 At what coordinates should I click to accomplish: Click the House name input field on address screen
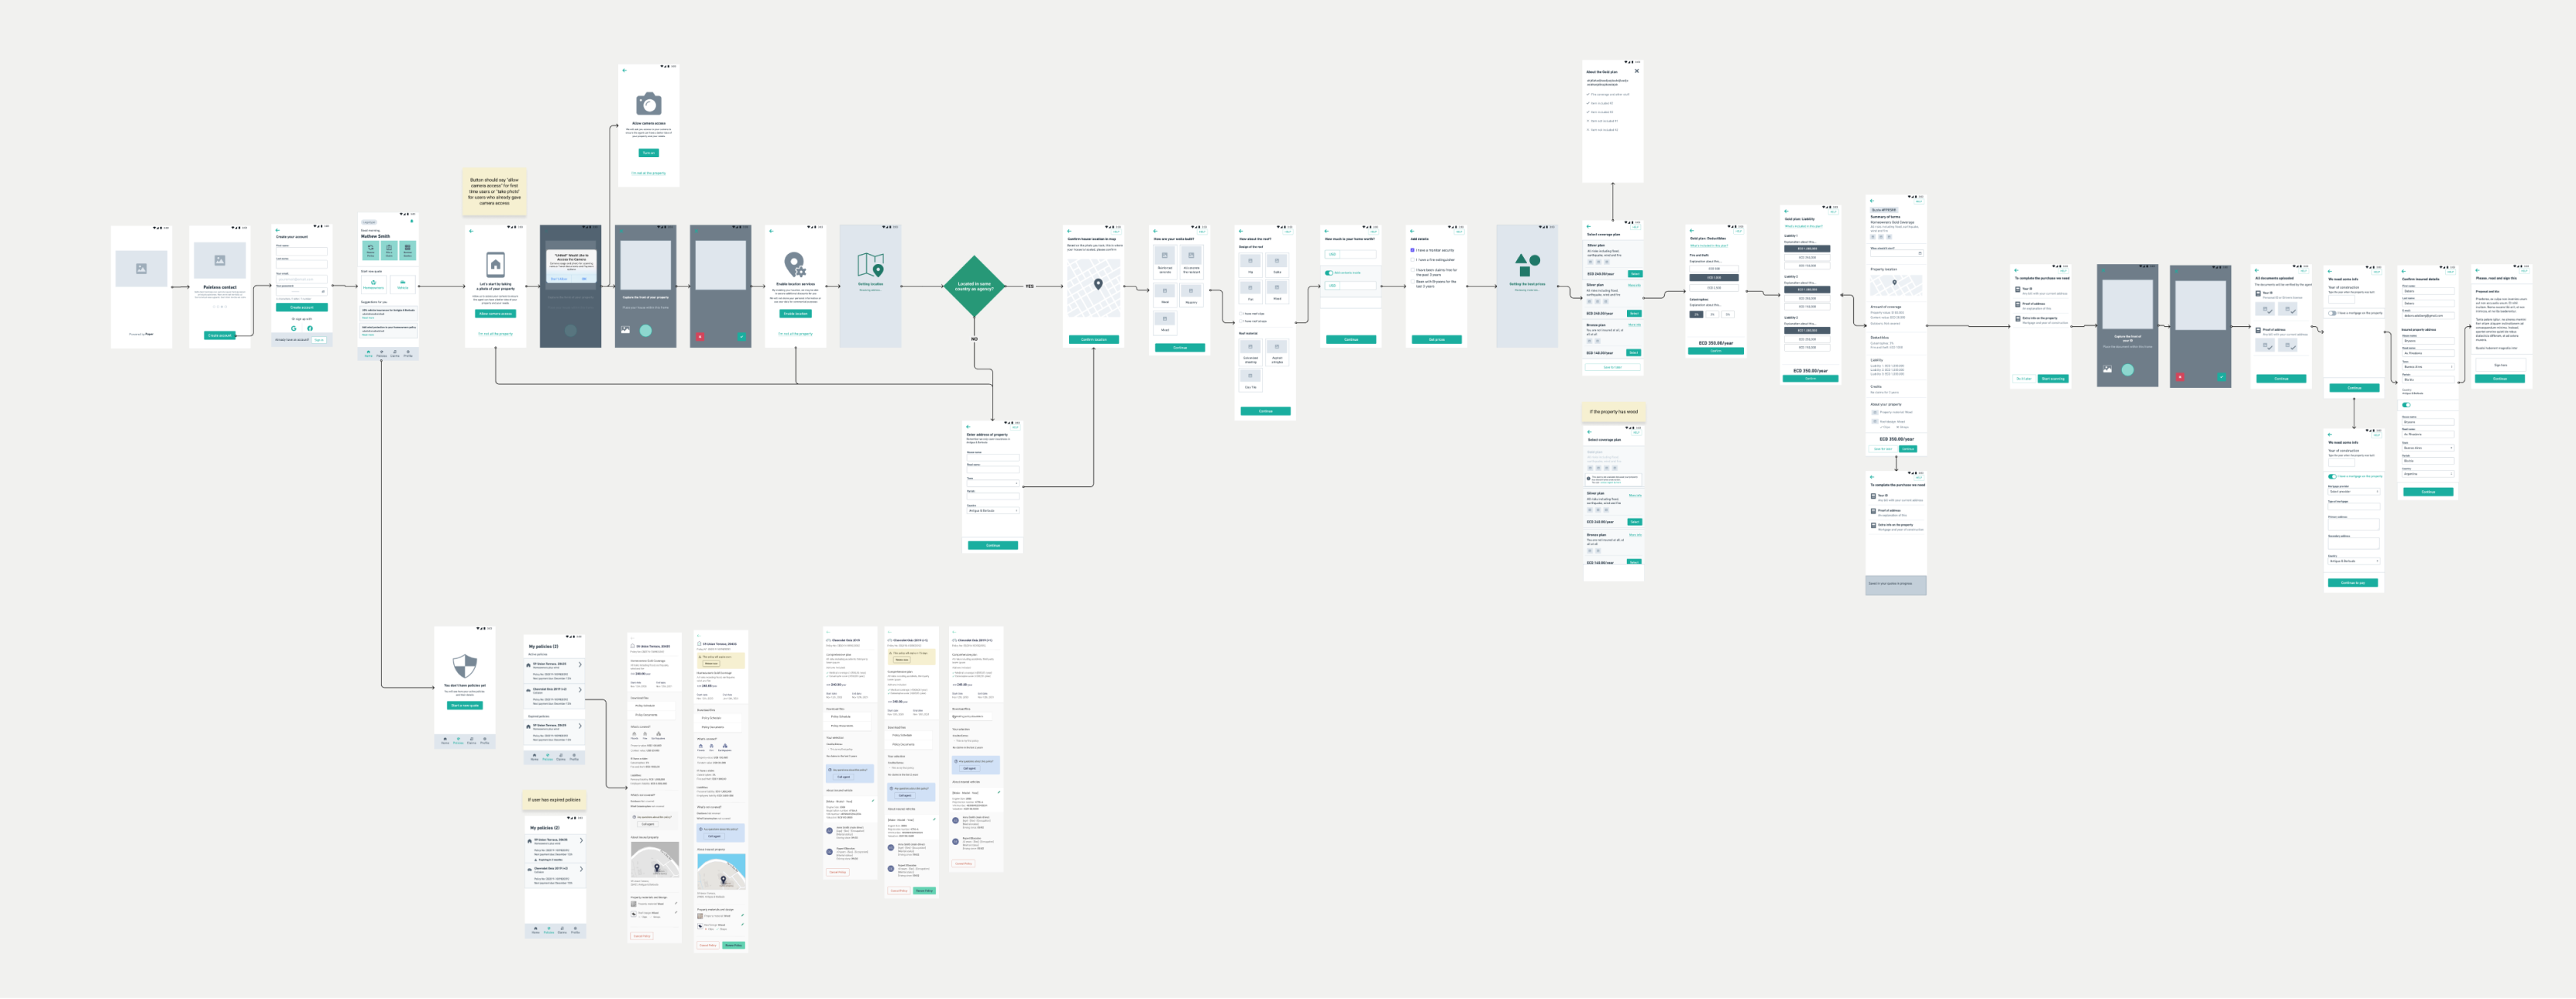coord(993,458)
